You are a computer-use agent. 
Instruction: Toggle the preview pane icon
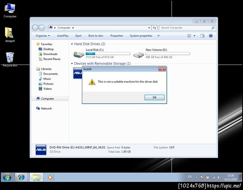pos(202,36)
